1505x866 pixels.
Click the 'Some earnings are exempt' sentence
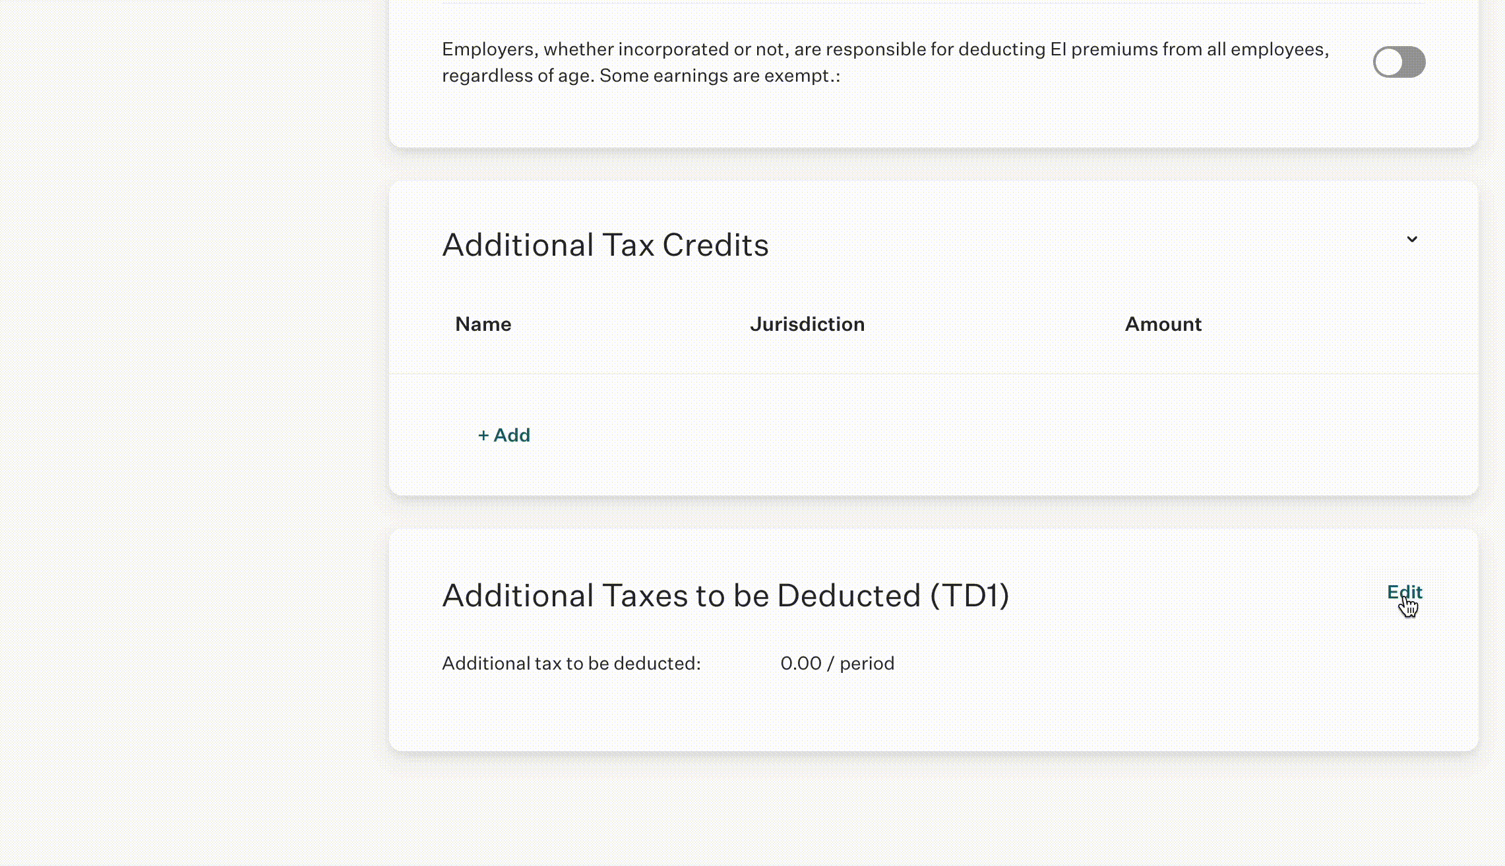(720, 76)
